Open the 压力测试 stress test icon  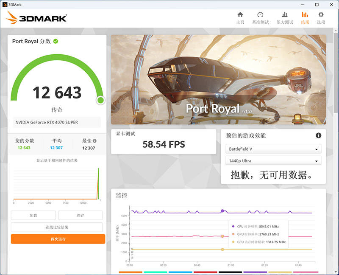285,15
